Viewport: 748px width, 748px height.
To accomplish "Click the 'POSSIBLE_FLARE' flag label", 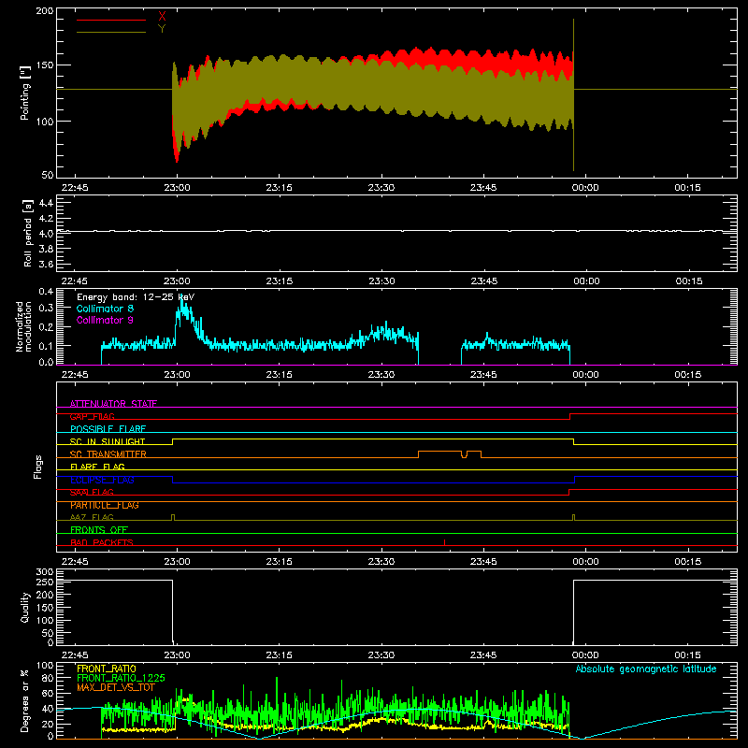I will 108,429.
